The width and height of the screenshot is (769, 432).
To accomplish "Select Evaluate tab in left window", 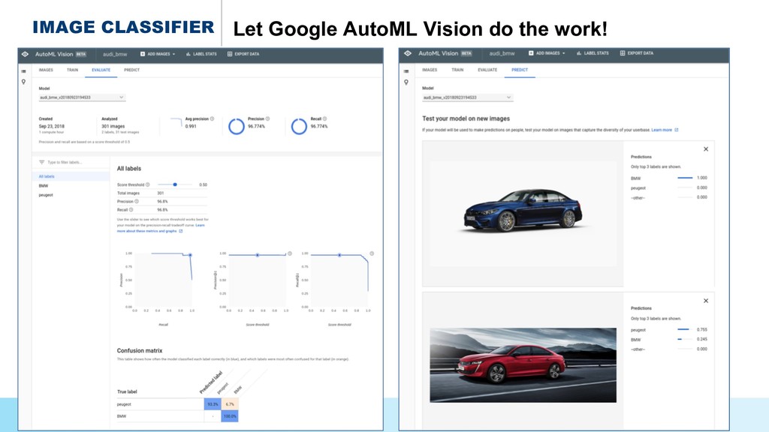I will click(x=101, y=70).
